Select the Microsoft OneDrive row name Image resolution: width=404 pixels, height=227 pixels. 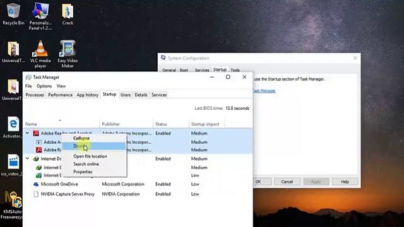[59, 184]
